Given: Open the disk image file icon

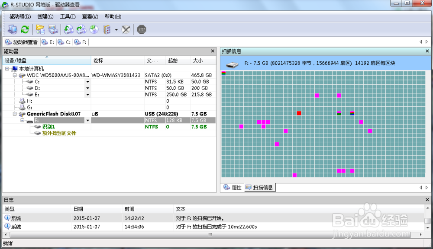Looking at the screenshot, I should (40, 29).
